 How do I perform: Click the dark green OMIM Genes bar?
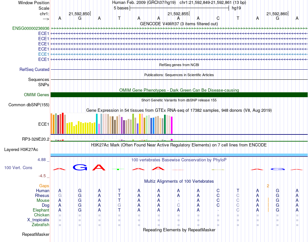179,95
